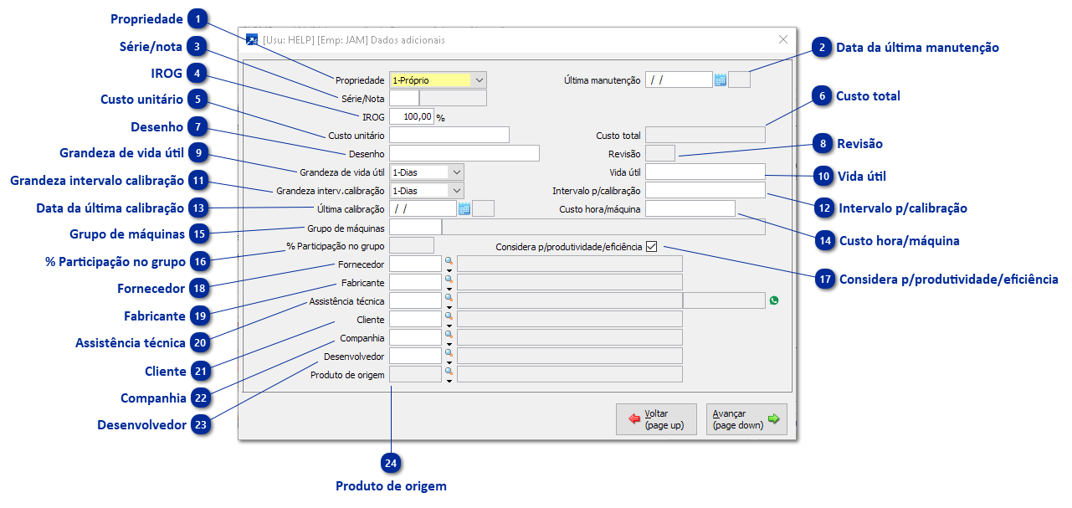This screenshot has width=1072, height=508.
Task: Click the search icon beside Fabricante
Action: tap(449, 281)
